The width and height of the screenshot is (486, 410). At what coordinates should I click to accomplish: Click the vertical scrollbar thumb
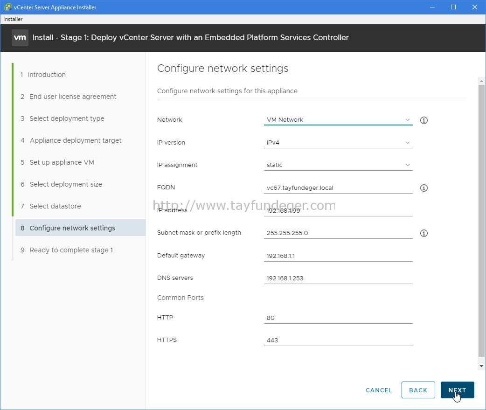481,221
